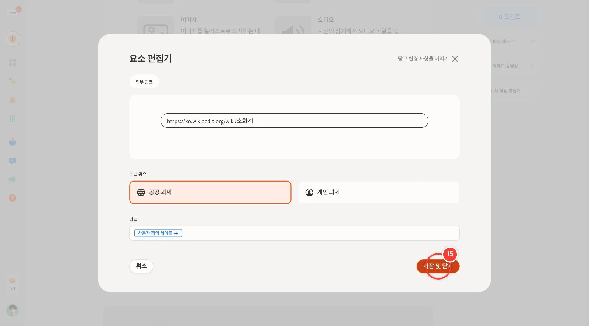This screenshot has width=589, height=326.
Task: Click 새 작업 만들기 in the background
Action: point(507,91)
